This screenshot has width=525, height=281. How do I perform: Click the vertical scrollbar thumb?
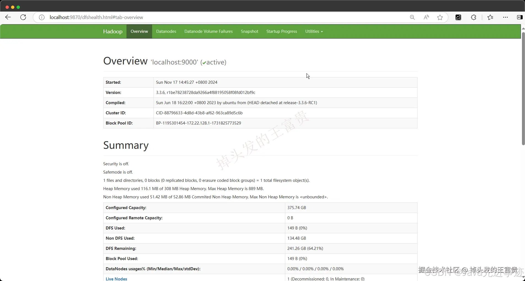(523, 88)
